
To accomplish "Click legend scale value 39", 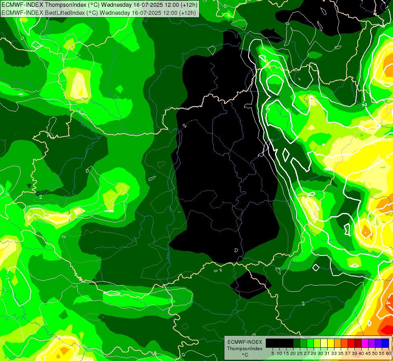I will [x=355, y=353].
